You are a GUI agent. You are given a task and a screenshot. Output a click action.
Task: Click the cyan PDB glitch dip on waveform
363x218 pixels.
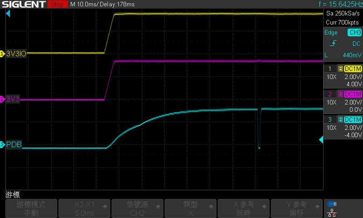click(x=259, y=129)
